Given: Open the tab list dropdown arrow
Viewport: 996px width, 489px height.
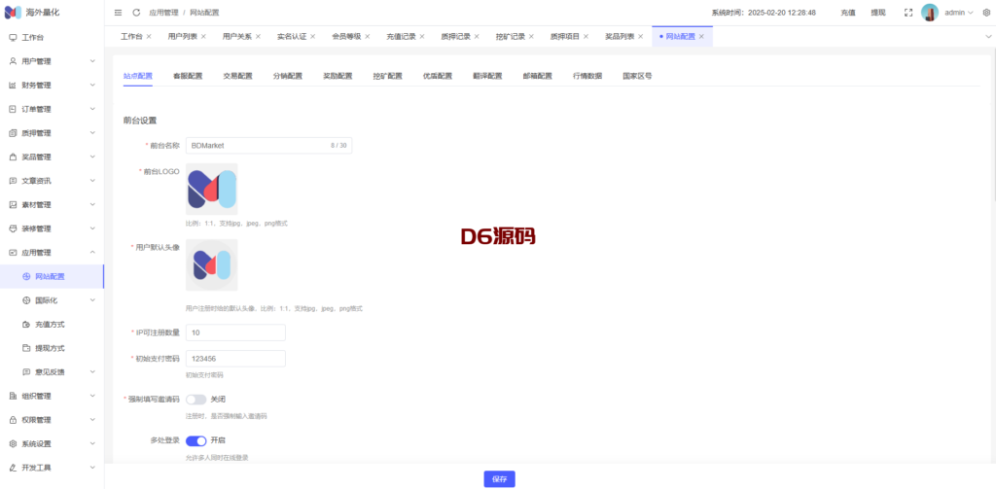Looking at the screenshot, I should (988, 37).
